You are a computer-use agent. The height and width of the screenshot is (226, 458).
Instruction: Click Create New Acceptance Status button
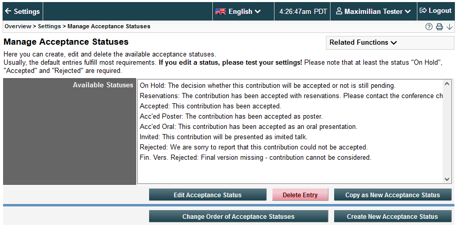click(x=393, y=216)
